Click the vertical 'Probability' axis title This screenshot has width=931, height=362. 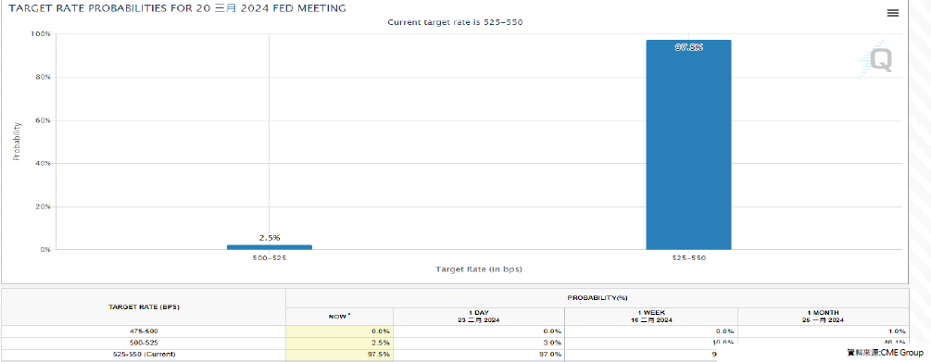pos(17,142)
